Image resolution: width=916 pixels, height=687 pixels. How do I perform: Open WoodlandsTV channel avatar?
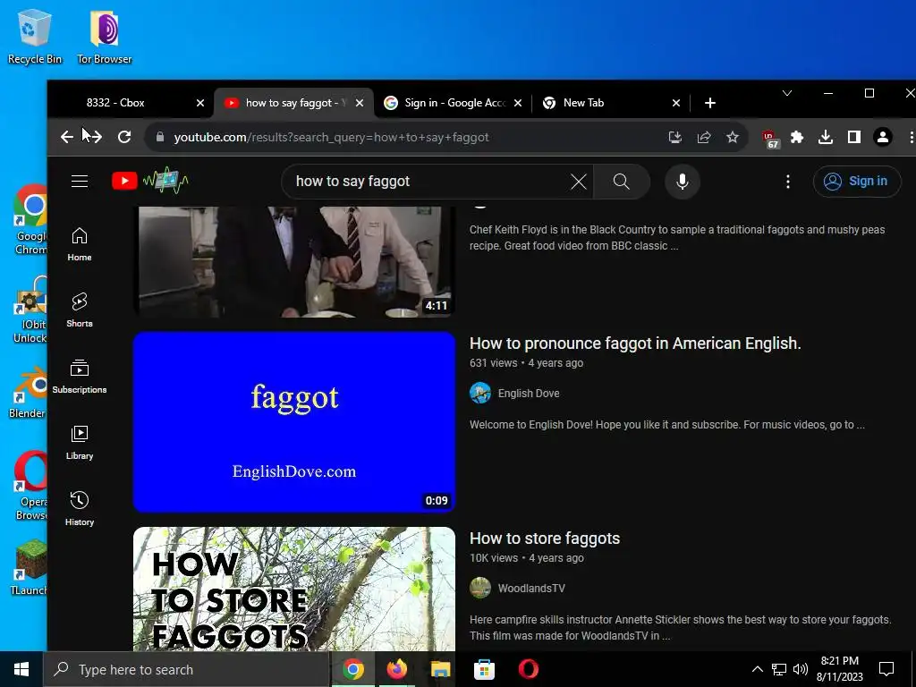click(480, 588)
